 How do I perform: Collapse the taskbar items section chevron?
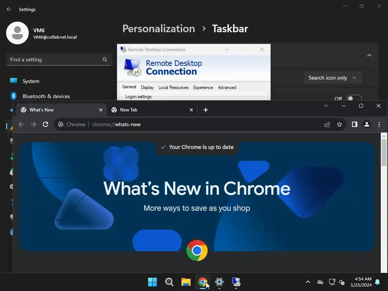pos(369,55)
